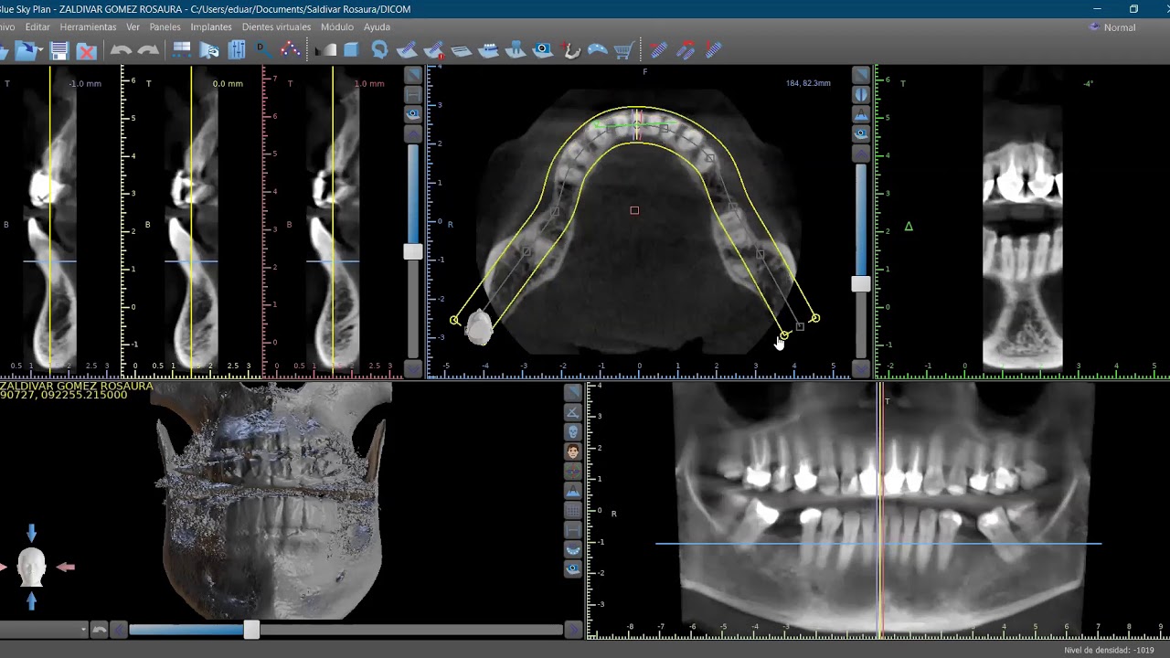The image size is (1170, 658).
Task: Open the Herramientas menu
Action: click(x=89, y=27)
